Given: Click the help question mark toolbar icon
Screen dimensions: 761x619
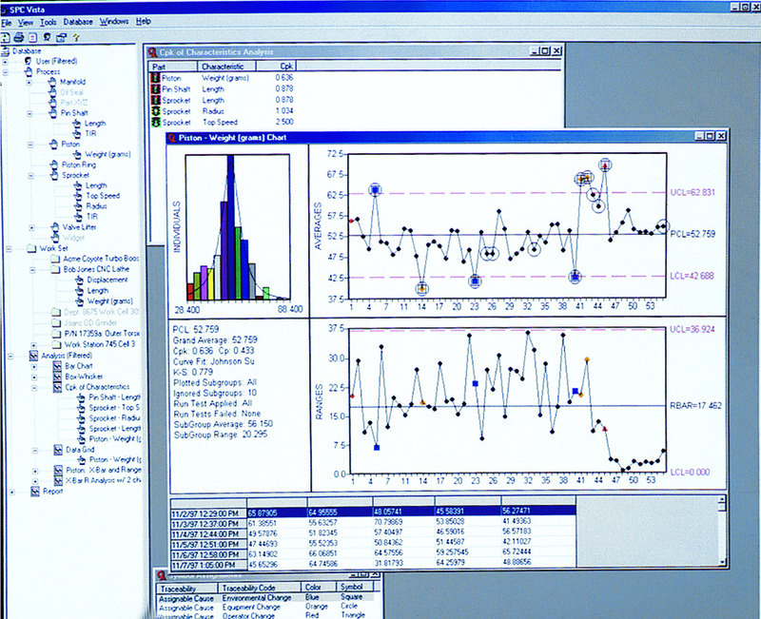Looking at the screenshot, I should [74, 37].
